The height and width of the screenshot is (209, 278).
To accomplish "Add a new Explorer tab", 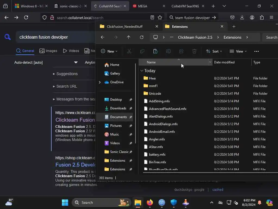I will (234, 26).
